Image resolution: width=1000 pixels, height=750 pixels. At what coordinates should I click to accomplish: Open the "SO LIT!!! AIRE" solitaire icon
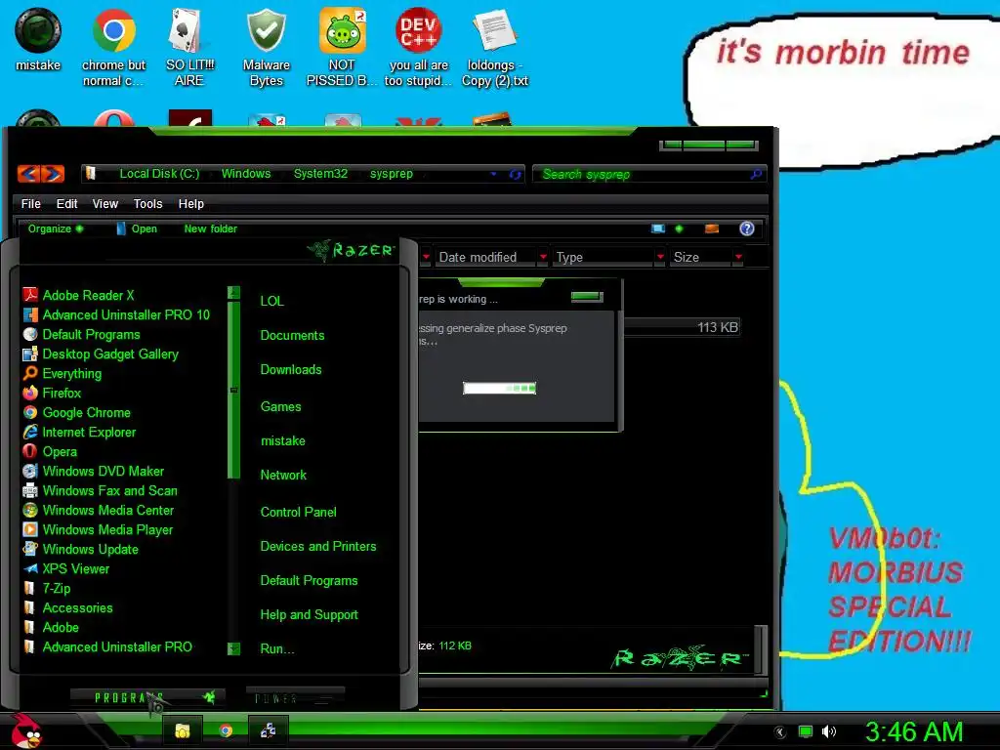(189, 47)
